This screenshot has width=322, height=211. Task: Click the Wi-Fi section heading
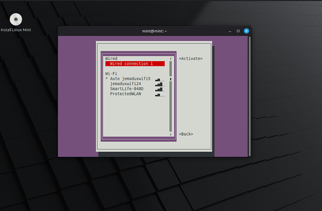111,74
